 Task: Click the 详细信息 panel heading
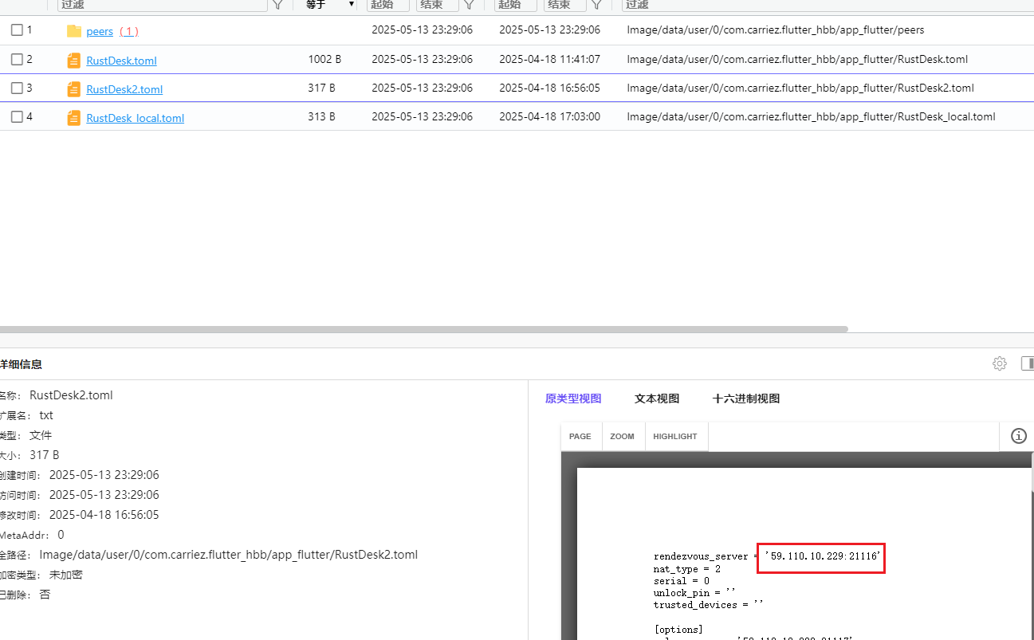[x=21, y=364]
